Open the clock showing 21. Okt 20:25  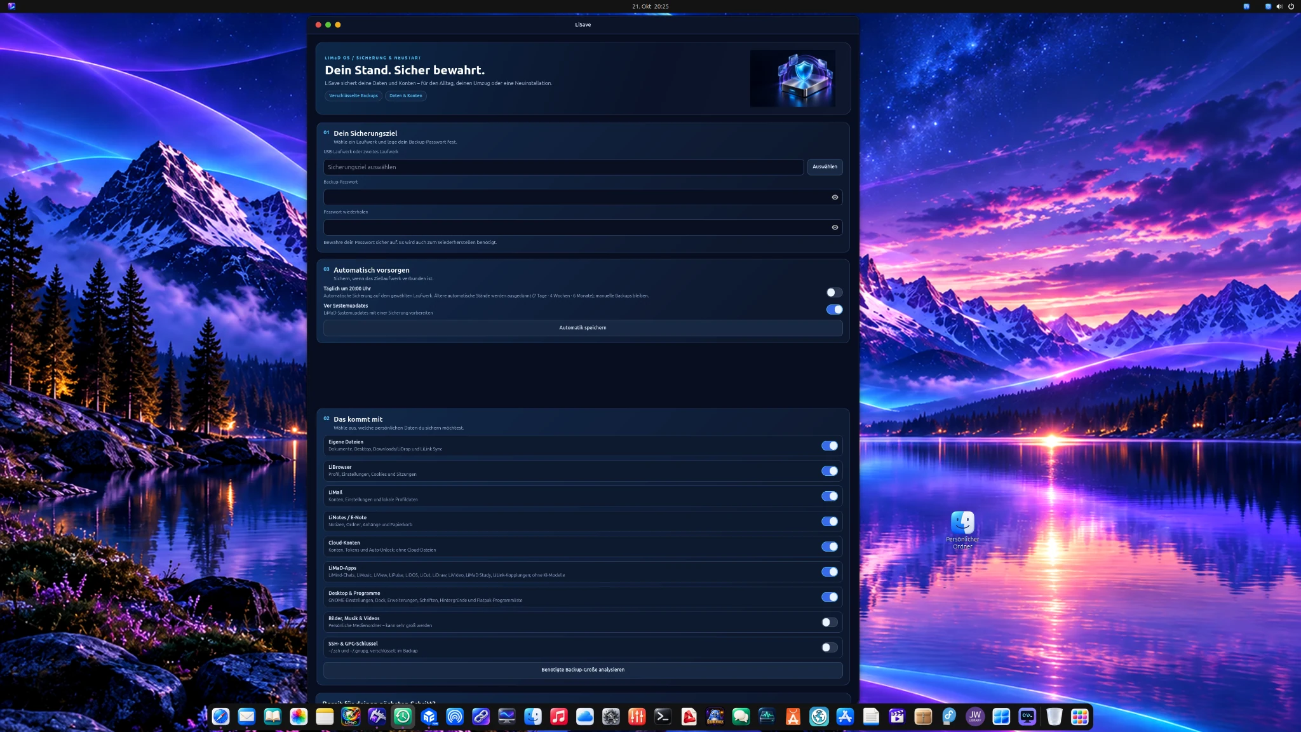[x=650, y=6]
